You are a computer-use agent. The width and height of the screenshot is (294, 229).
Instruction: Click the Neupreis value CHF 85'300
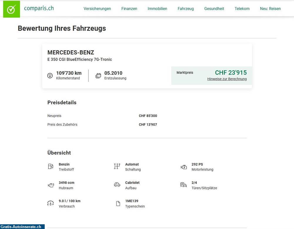148,116
